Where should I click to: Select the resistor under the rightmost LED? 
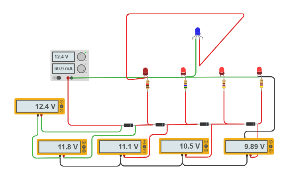pyautogui.click(x=261, y=84)
